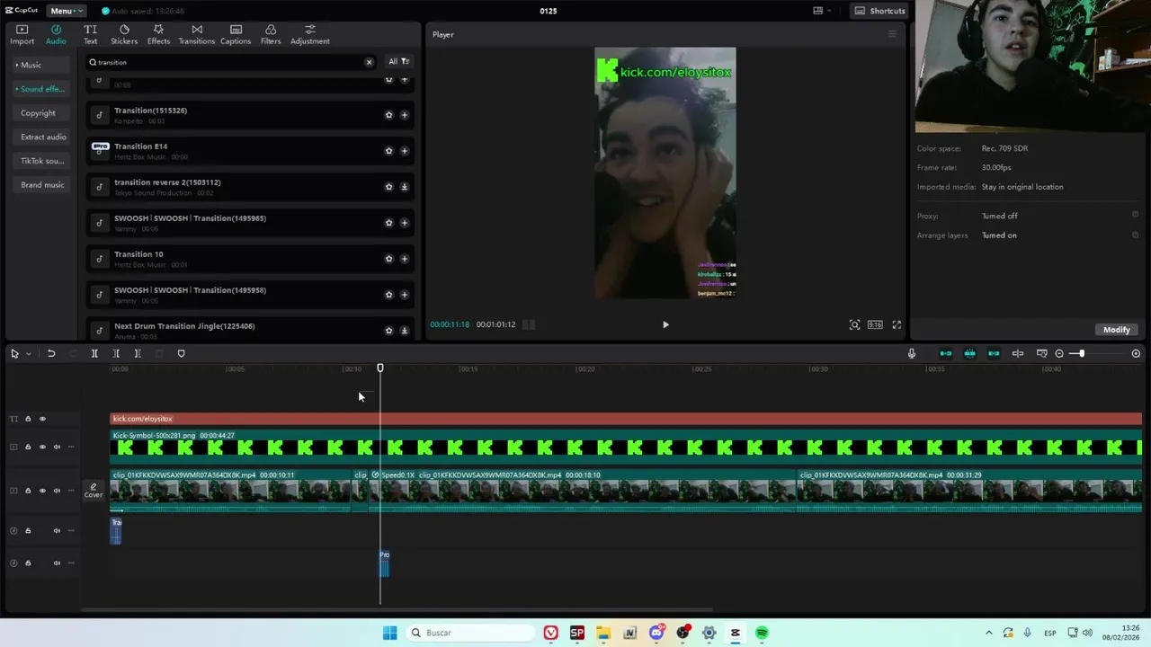
Task: Toggle preview axis
Action: pyautogui.click(x=1018, y=354)
